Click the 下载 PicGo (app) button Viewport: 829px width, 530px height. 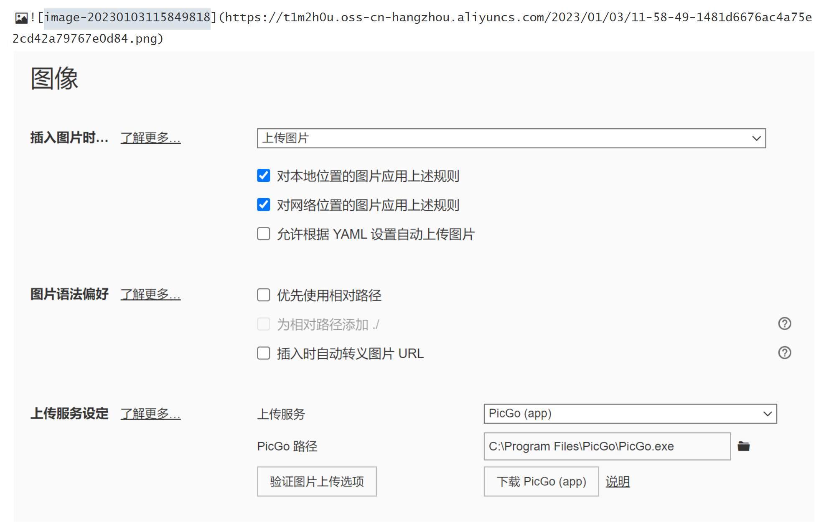coord(542,482)
